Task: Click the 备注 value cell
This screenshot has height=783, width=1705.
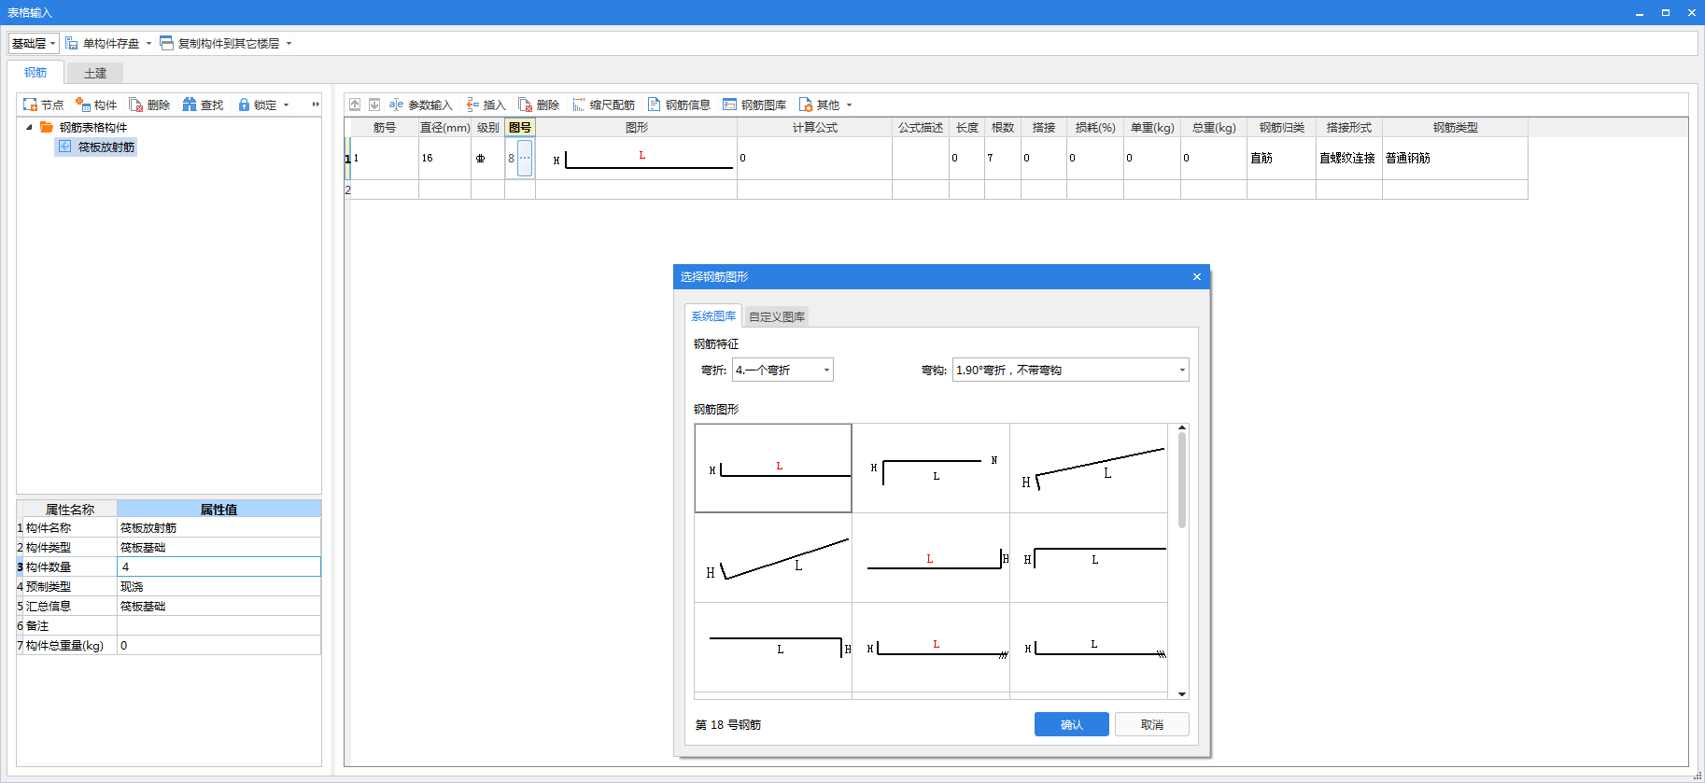Action: tap(218, 626)
